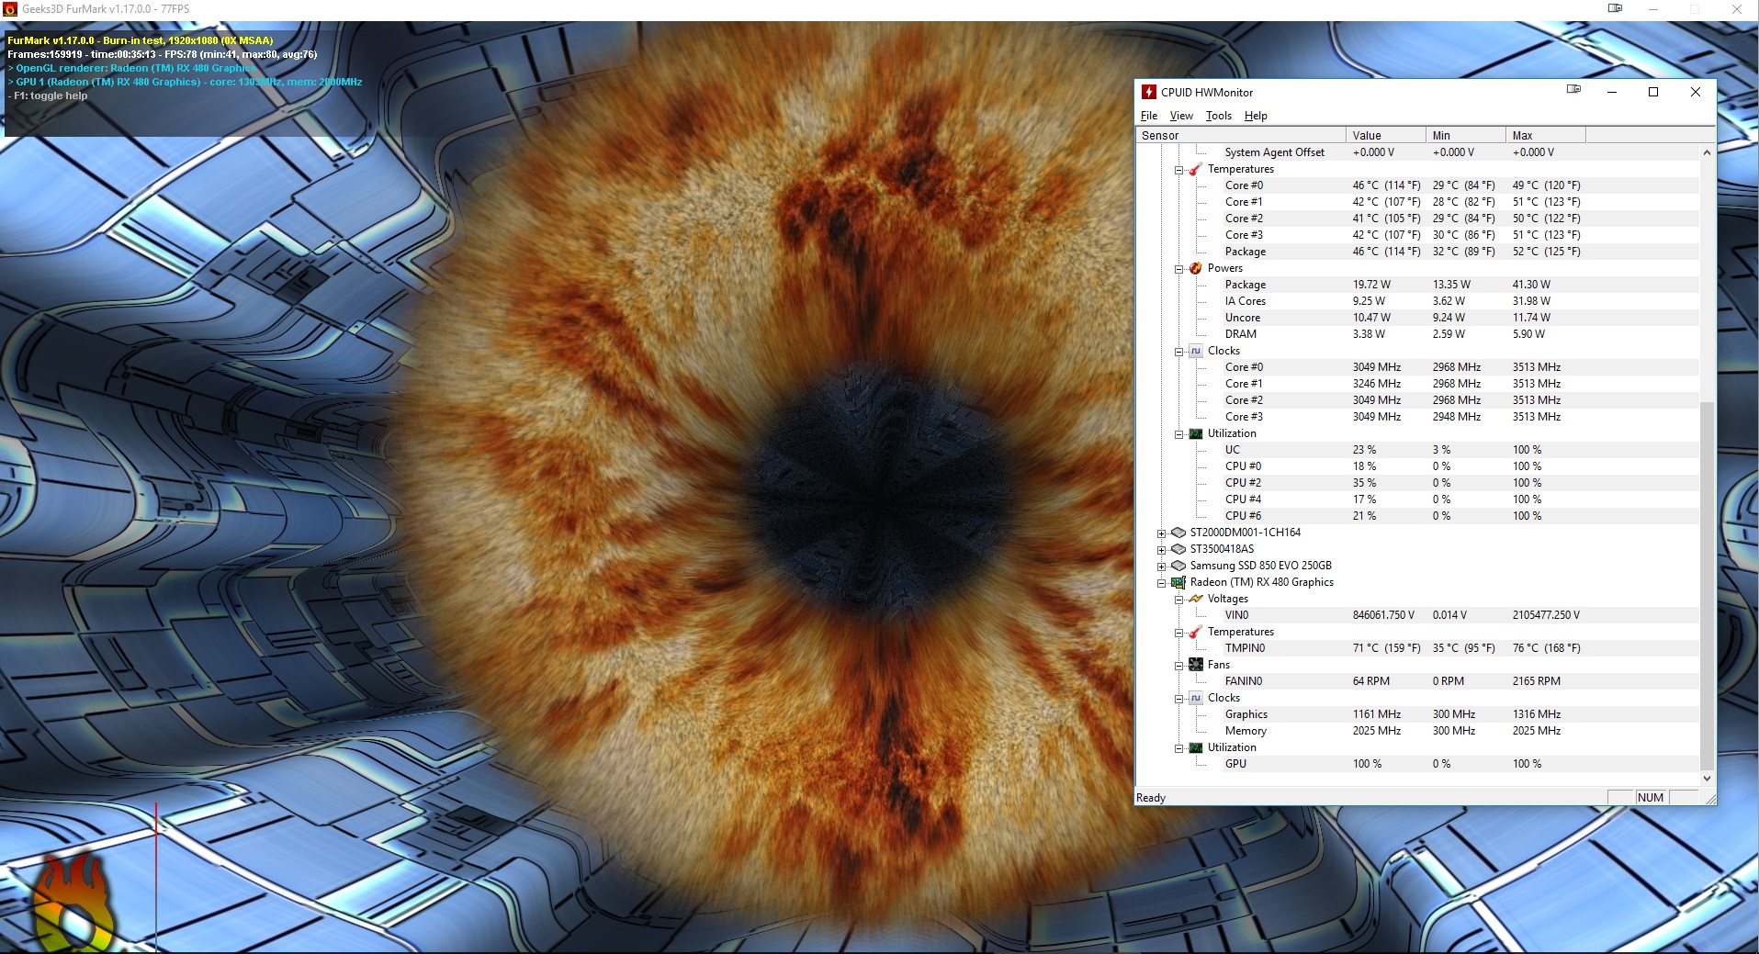Click the Samsung SSD 850 EVO drive icon
The image size is (1759, 954).
click(x=1178, y=566)
